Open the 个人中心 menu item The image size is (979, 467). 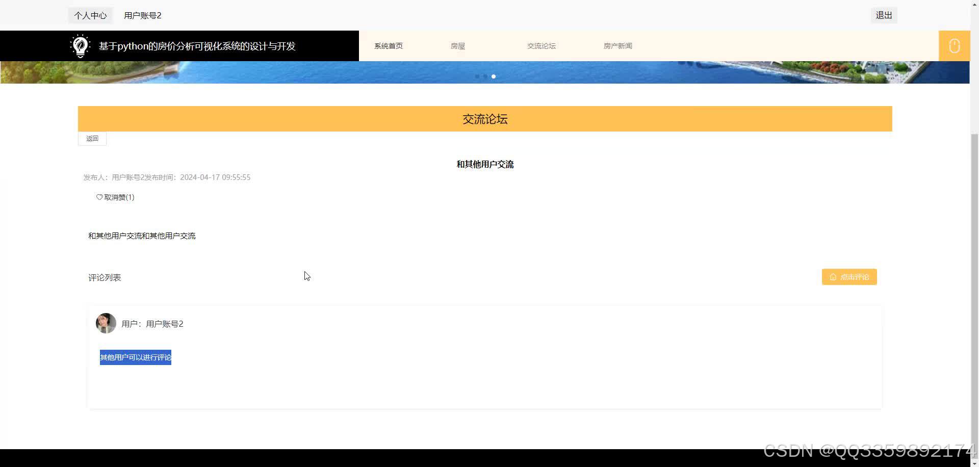click(x=90, y=15)
